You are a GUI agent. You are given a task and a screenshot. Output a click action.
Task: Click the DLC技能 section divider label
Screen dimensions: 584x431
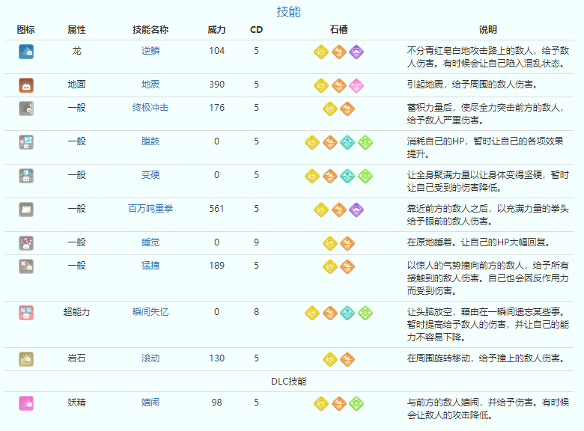point(289,381)
